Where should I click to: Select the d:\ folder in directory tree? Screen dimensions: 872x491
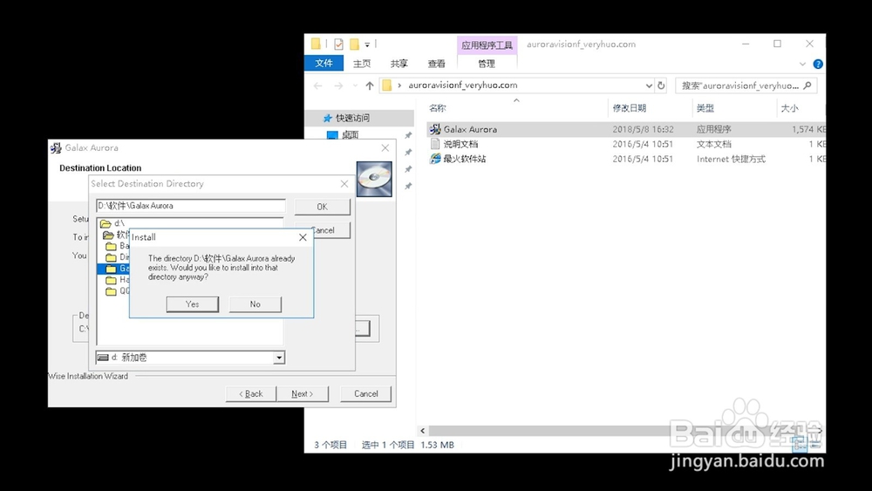(x=112, y=223)
